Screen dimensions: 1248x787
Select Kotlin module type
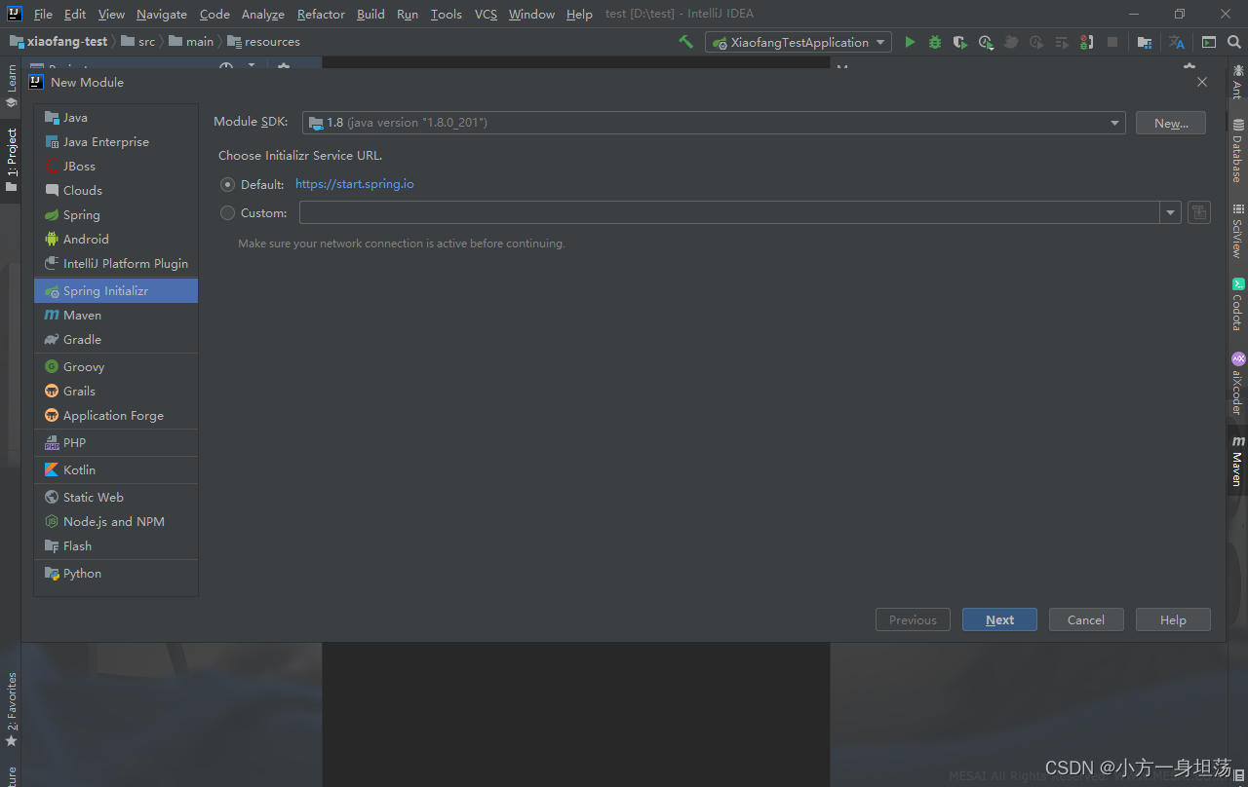[x=116, y=469]
